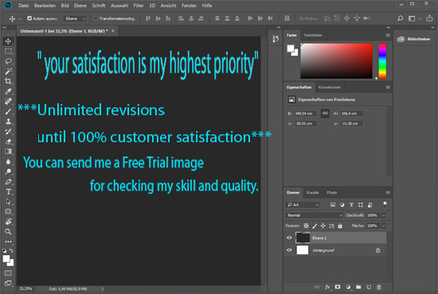Image resolution: width=438 pixels, height=294 pixels.
Task: Toggle the 'Autom. ausw.' checkbox
Action: coord(29,18)
